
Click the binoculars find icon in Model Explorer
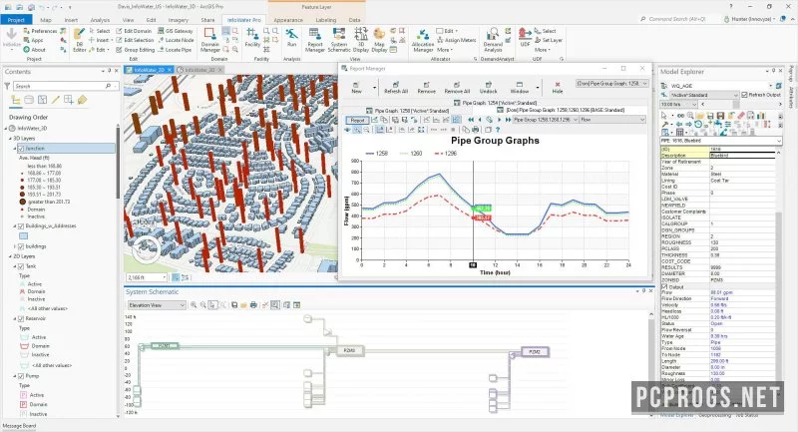(680, 116)
